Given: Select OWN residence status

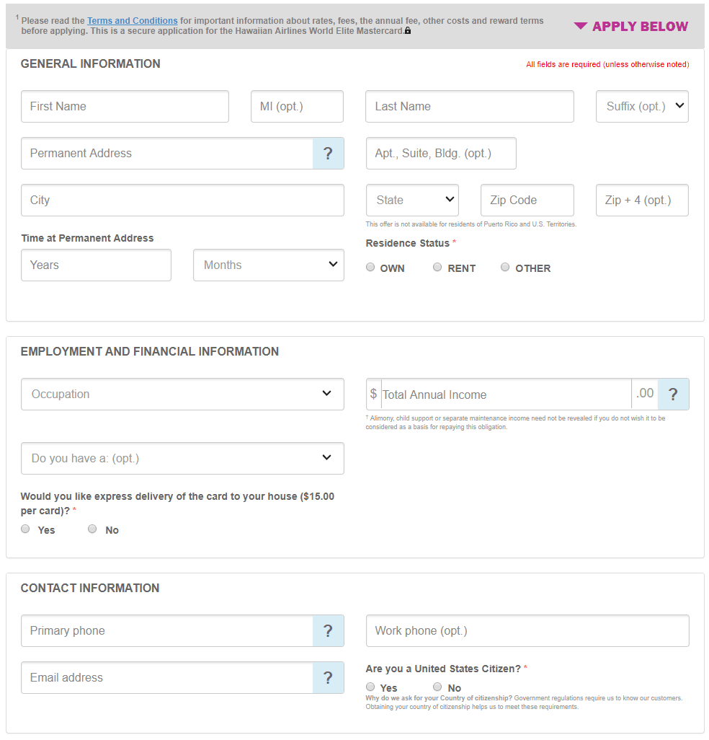Looking at the screenshot, I should [370, 268].
